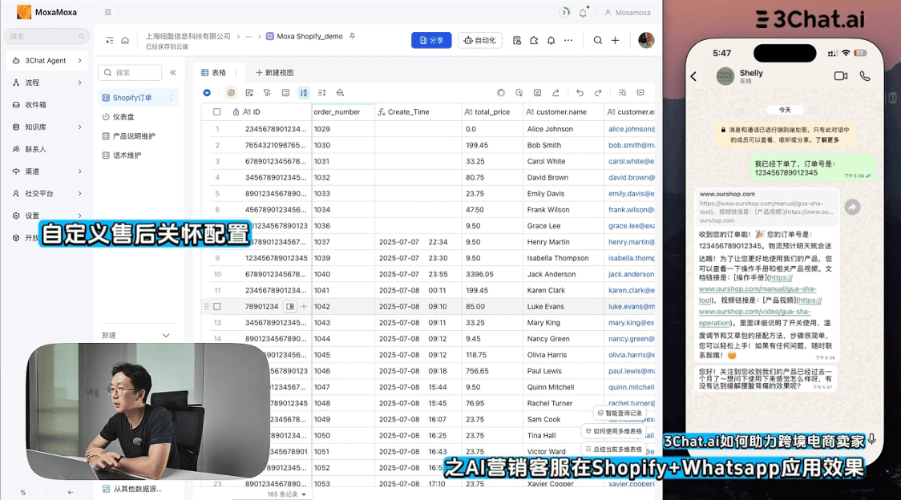
Task: Collapse the view list panel with double chevron
Action: click(173, 73)
